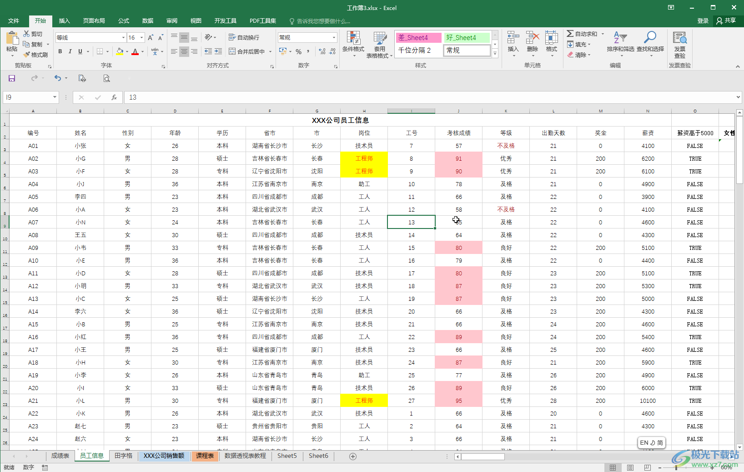744x472 pixels.
Task: Open the number format dropdown (常规)
Action: pyautogui.click(x=334, y=37)
